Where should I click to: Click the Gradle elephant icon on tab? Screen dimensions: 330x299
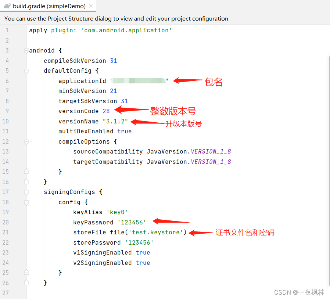point(7,6)
